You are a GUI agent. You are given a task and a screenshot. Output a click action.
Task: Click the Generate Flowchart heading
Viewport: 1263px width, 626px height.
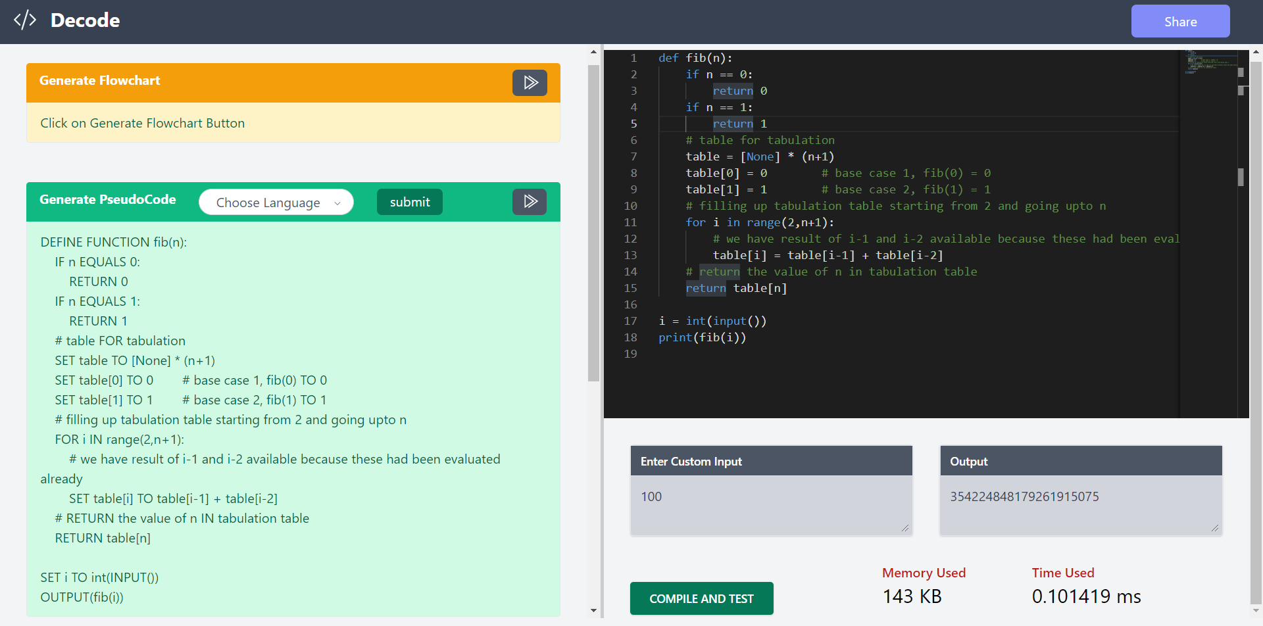click(99, 80)
